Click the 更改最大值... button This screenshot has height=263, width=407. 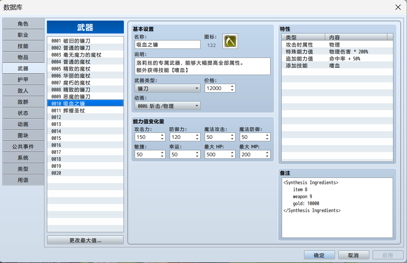pyautogui.click(x=85, y=240)
